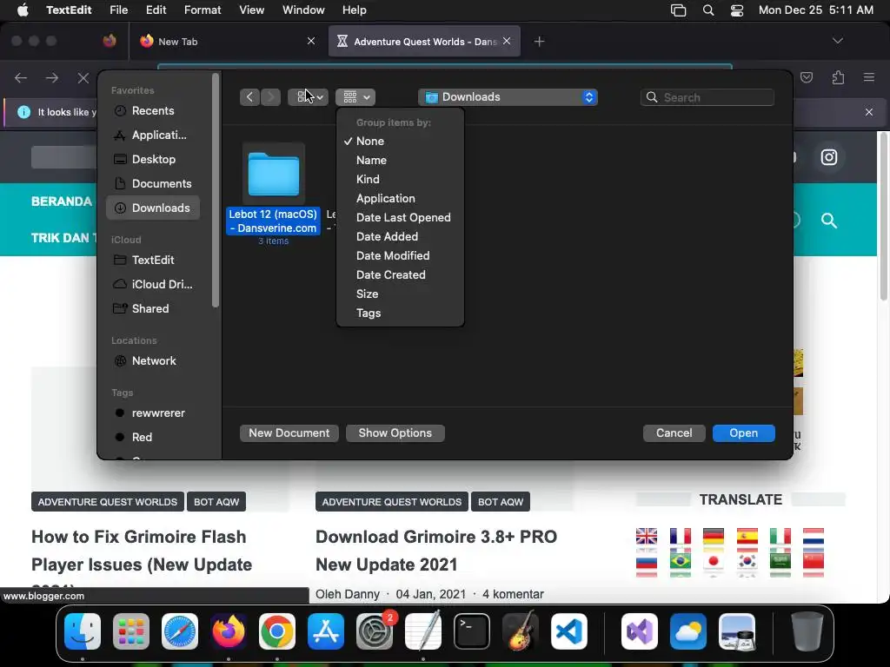890x667 pixels.
Task: Open Visual Studio Code from Dock
Action: point(569,631)
